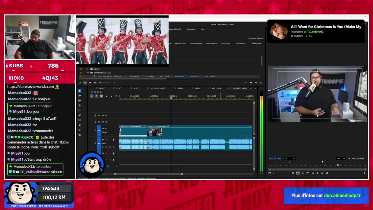Toggle A1 track targeting

click(99, 143)
